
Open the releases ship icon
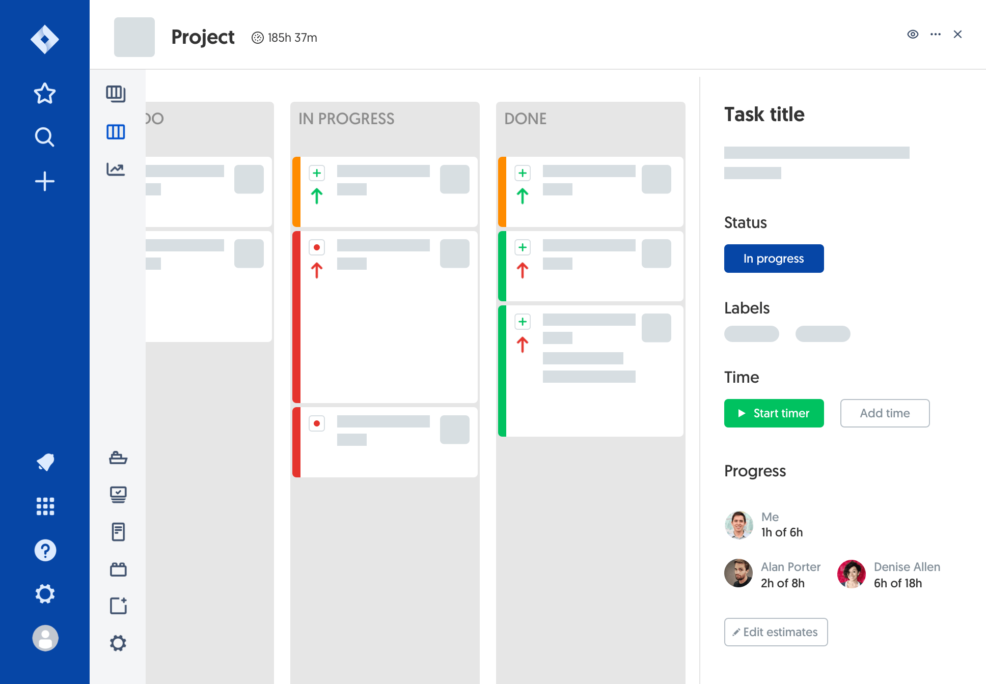118,458
